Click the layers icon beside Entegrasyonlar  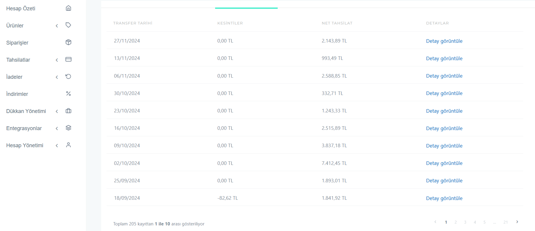tap(68, 128)
